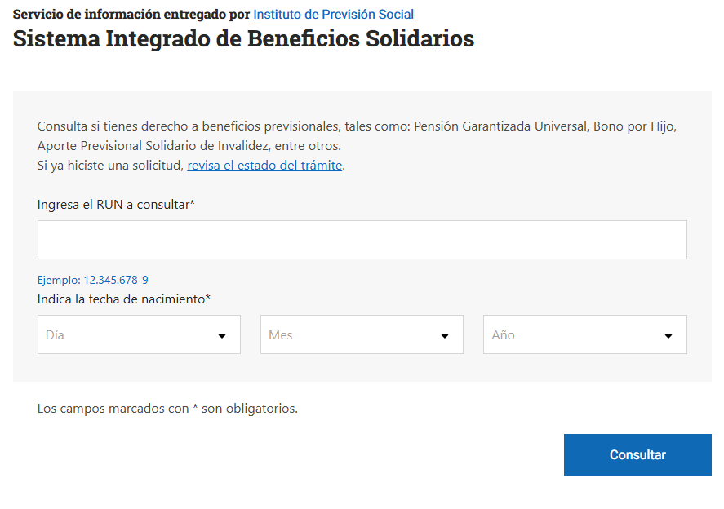Image resolution: width=724 pixels, height=509 pixels.
Task: Focus the RUN a consultar input field
Action: click(362, 240)
